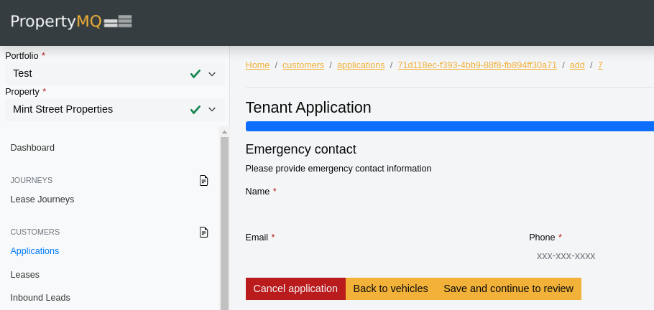Expand the Portfolio dropdown chevron
This screenshot has width=654, height=310.
point(212,74)
